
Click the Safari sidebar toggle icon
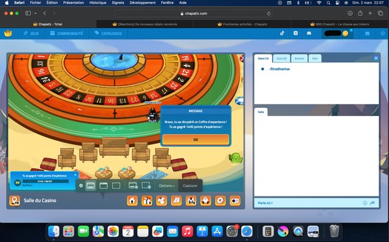pos(28,13)
